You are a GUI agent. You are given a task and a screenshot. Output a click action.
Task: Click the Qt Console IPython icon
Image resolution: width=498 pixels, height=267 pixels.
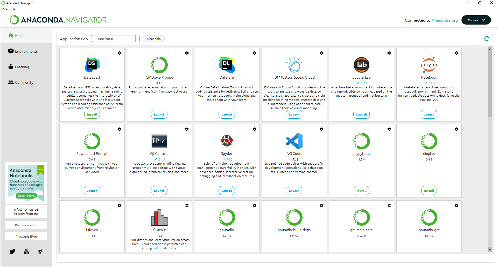point(159,141)
